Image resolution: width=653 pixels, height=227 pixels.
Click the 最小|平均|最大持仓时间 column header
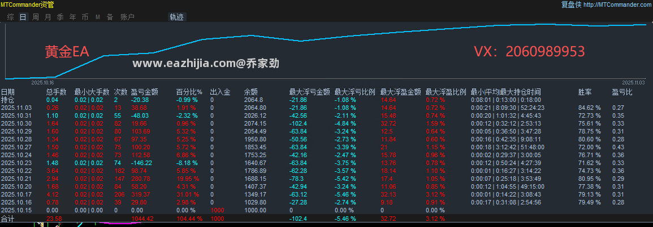(x=505, y=92)
